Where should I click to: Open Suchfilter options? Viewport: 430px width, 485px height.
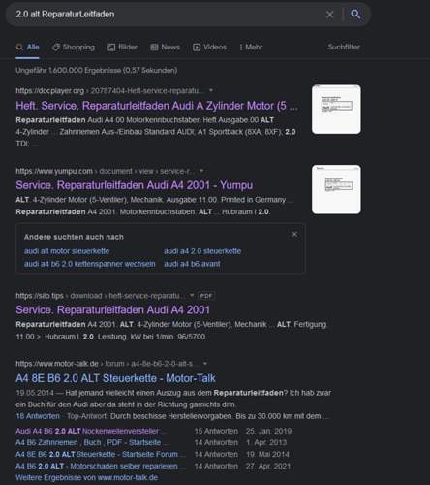[344, 47]
